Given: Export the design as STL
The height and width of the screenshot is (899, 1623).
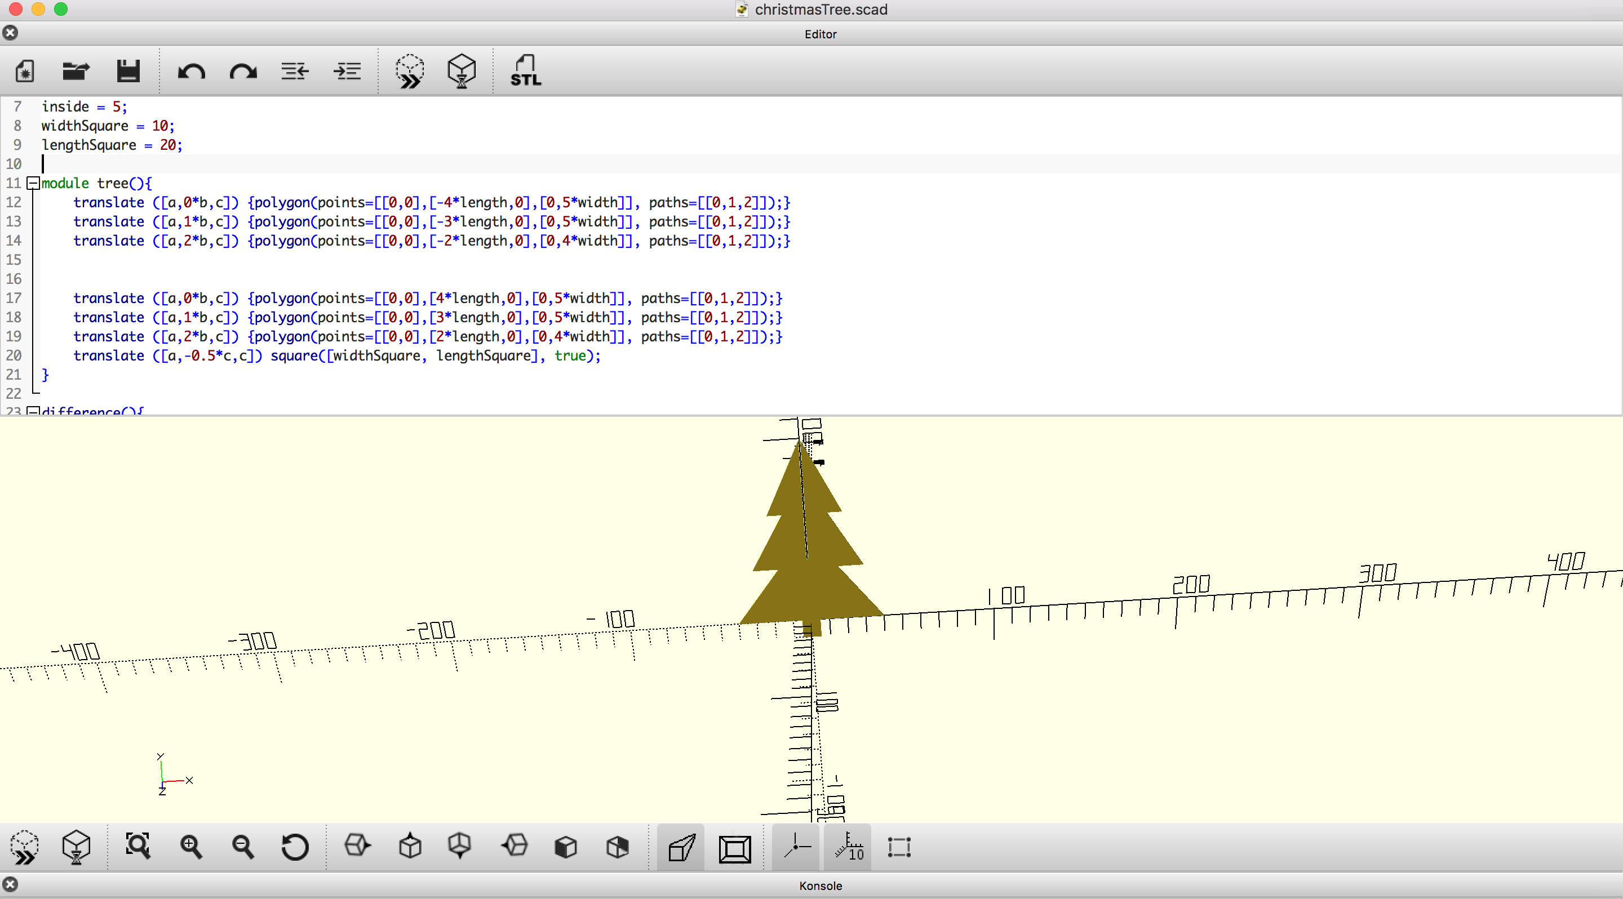Looking at the screenshot, I should 525,71.
